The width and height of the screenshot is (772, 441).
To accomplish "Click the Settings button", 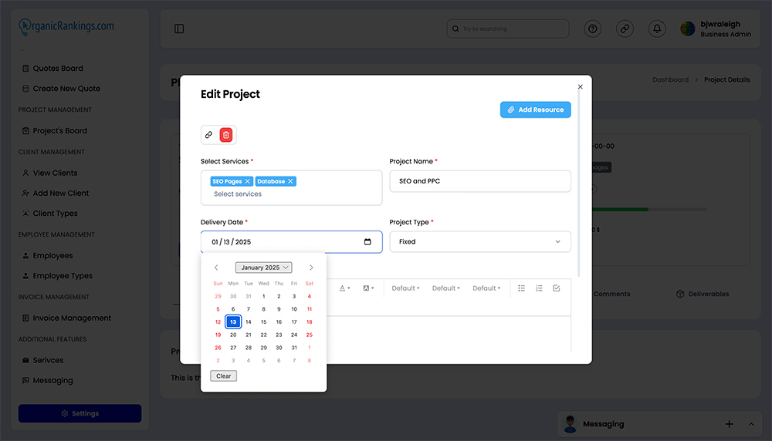I will pyautogui.click(x=80, y=413).
